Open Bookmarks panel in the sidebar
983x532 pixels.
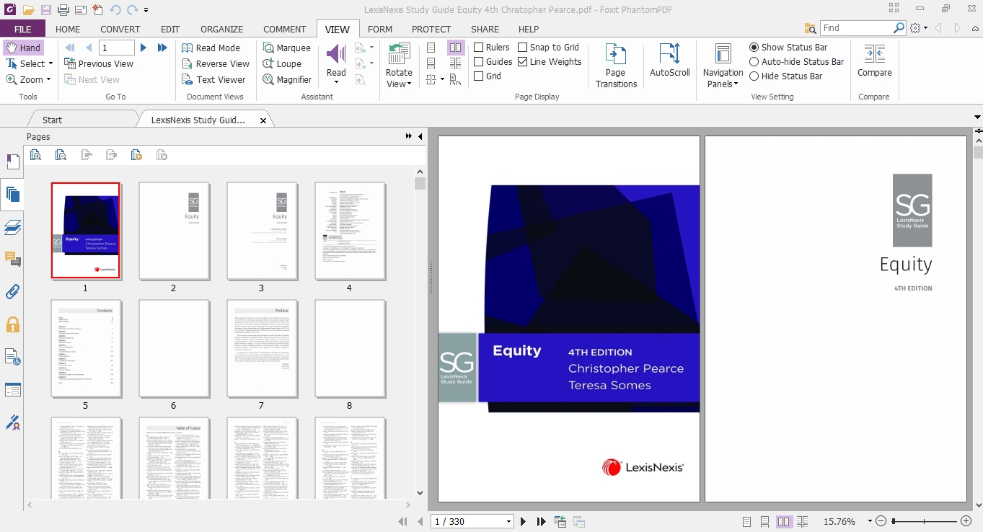pos(12,161)
